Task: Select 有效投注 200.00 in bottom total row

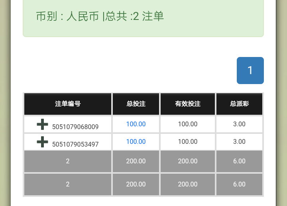Action: 187,184
